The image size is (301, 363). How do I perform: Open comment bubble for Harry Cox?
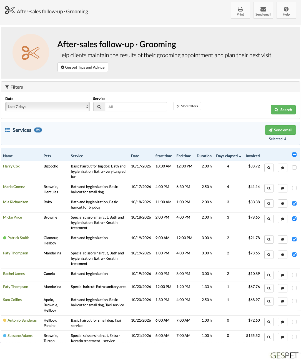[x=283, y=168]
